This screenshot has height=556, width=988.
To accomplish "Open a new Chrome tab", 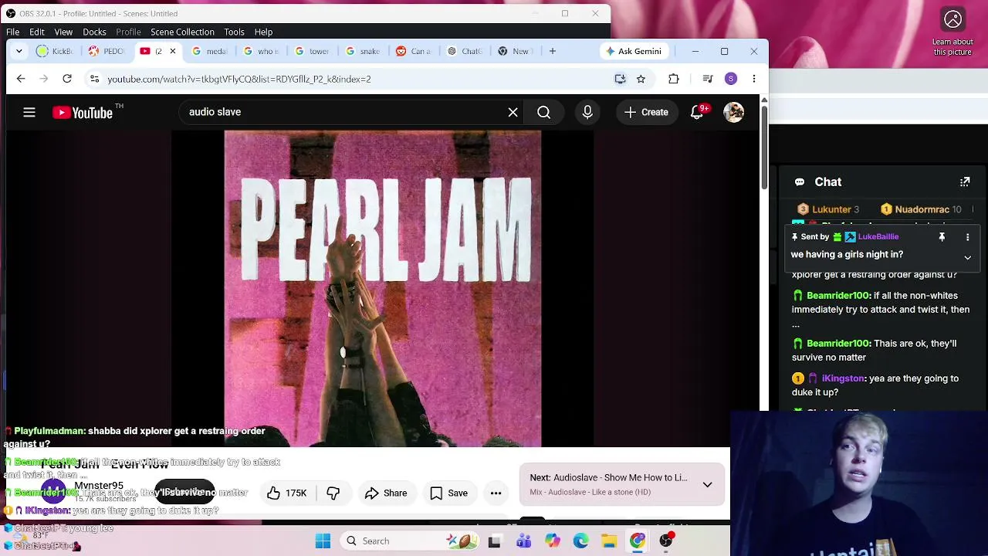I will pos(553,51).
